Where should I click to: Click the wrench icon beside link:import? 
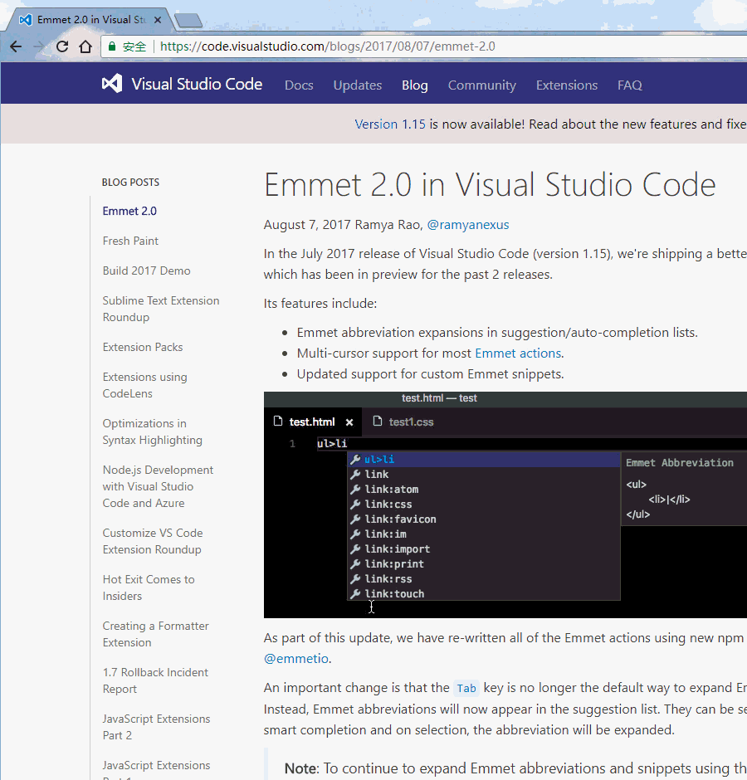(x=355, y=548)
